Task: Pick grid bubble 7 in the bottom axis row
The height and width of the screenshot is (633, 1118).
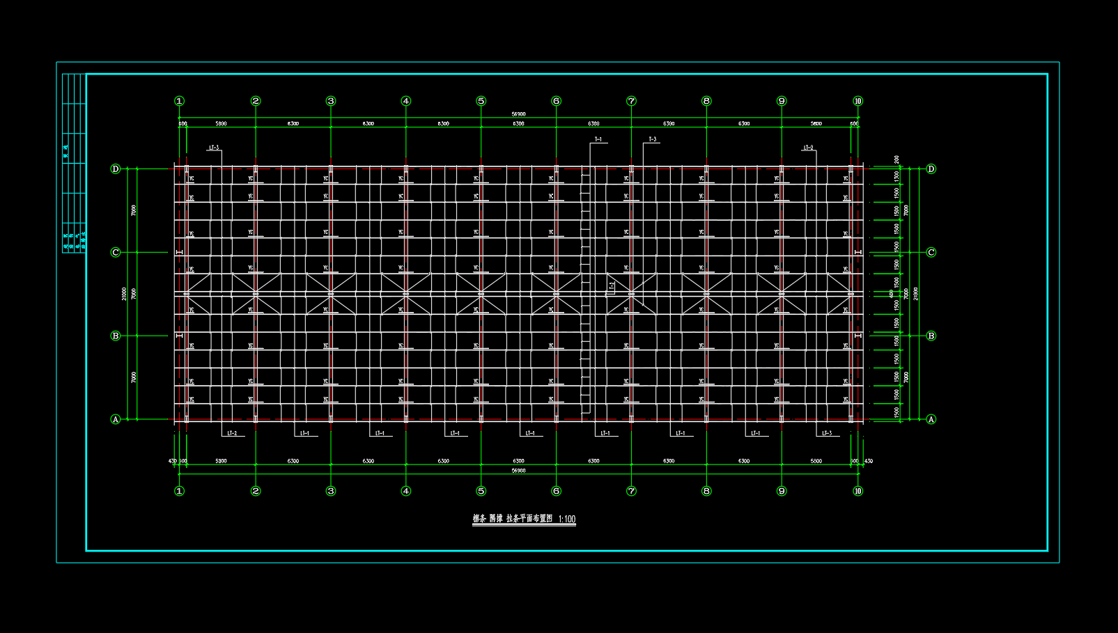Action: 631,491
